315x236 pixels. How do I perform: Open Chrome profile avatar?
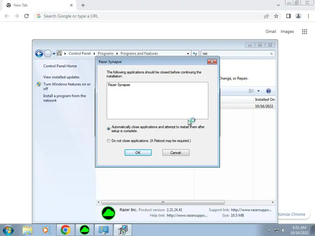coord(298,16)
